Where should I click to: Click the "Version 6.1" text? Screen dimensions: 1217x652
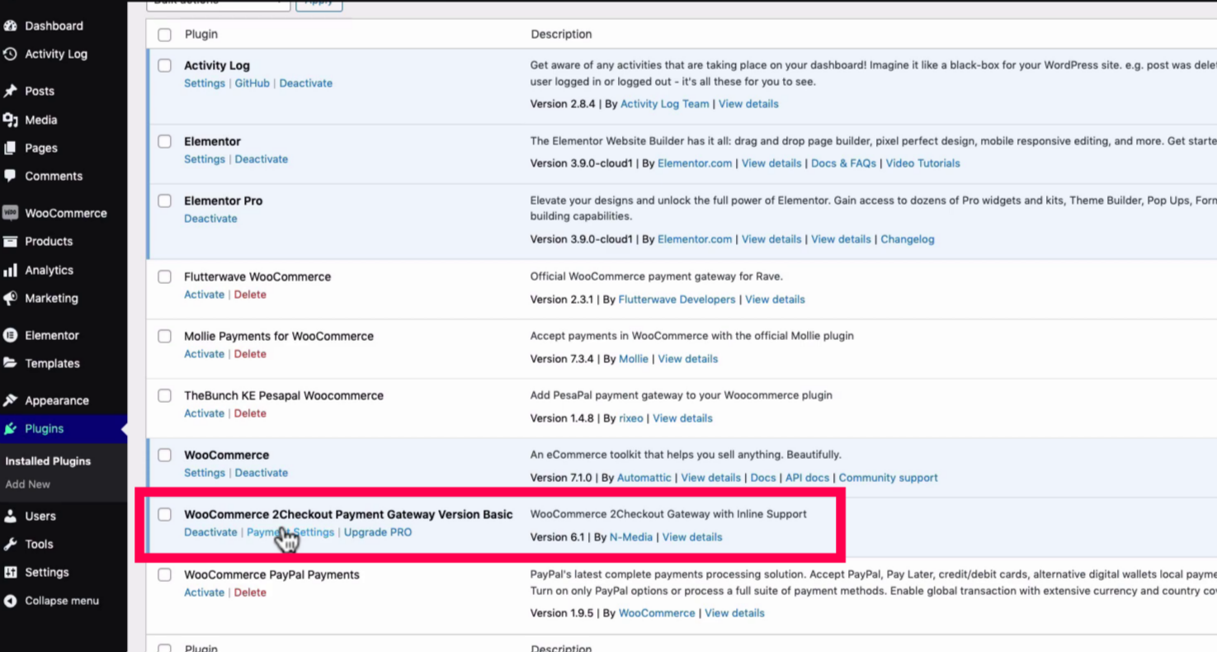[557, 537]
